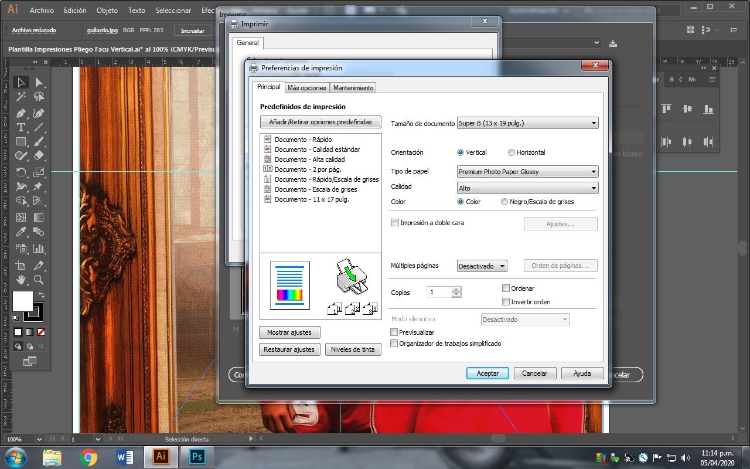
Task: Select Negro/Escala de grises option
Action: 504,202
